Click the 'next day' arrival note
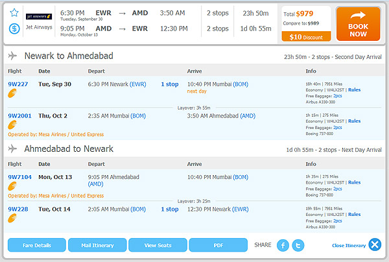The image size is (389, 262). click(196, 91)
